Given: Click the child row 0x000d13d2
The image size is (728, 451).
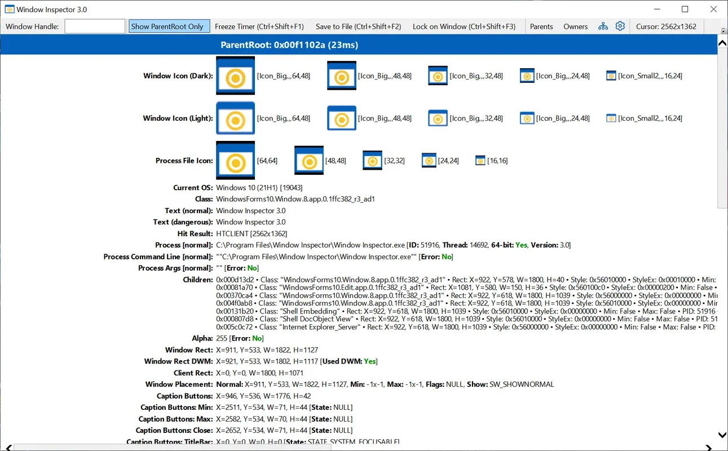Looking at the screenshot, I should pyautogui.click(x=466, y=280).
